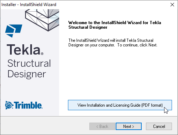Screen dimensions: 178x135
Task: Click the Welcome to the InstallShield Wizard heading
Action: pos(115,25)
